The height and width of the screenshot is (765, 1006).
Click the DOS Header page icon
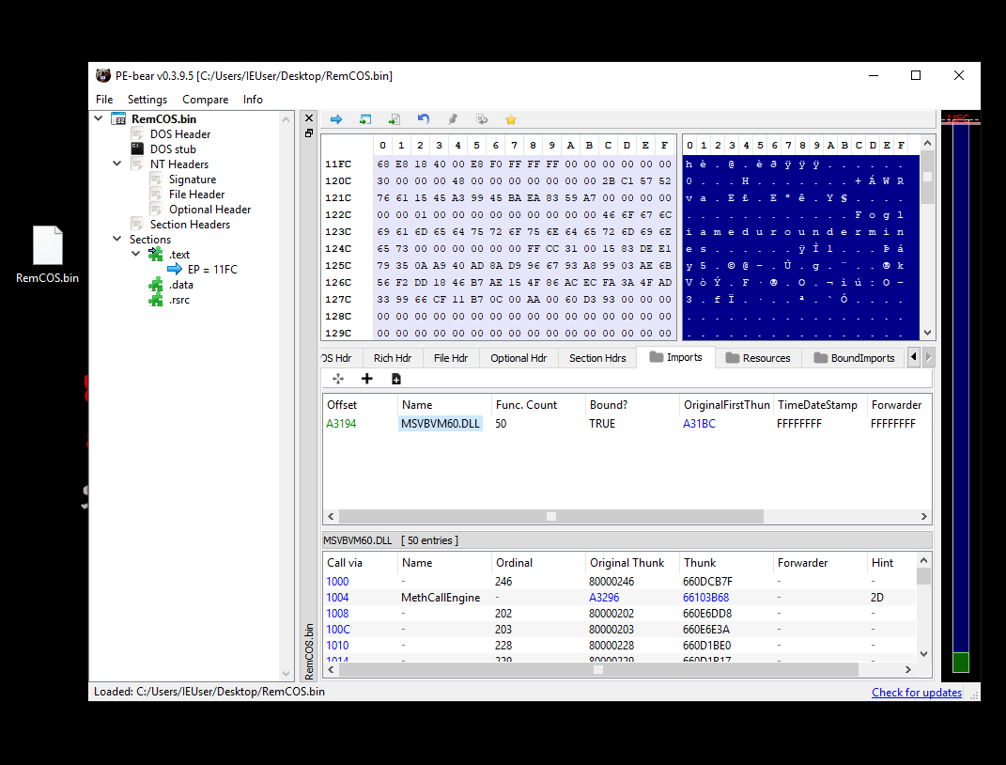click(x=137, y=133)
